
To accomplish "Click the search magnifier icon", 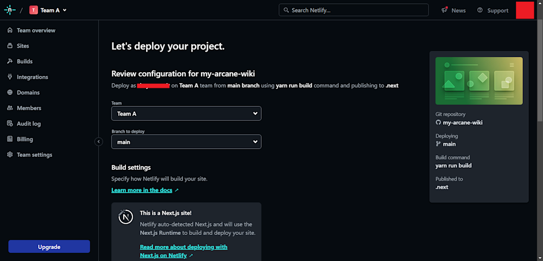I will coord(286,10).
